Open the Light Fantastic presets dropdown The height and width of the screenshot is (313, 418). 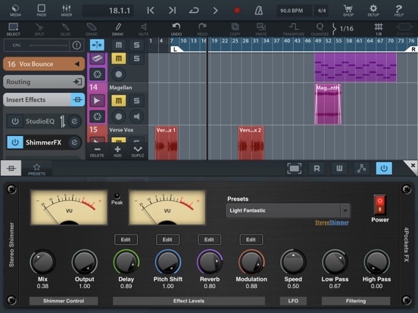(x=289, y=210)
